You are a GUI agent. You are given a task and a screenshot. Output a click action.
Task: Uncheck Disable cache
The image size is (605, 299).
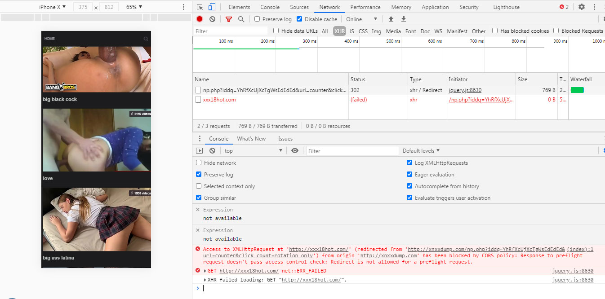(299, 19)
